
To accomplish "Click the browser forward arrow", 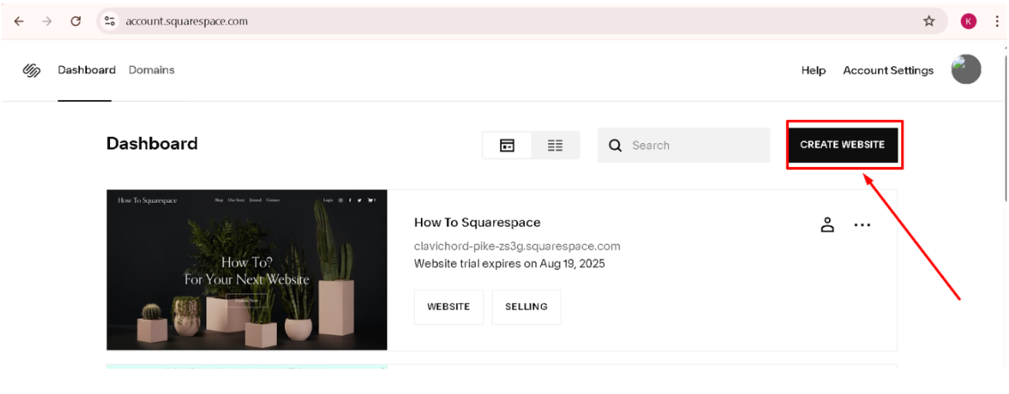I will (x=48, y=22).
